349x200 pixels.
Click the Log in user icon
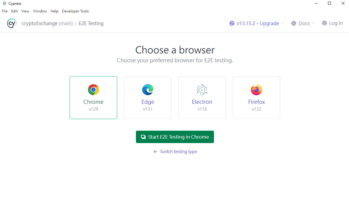[x=324, y=23]
